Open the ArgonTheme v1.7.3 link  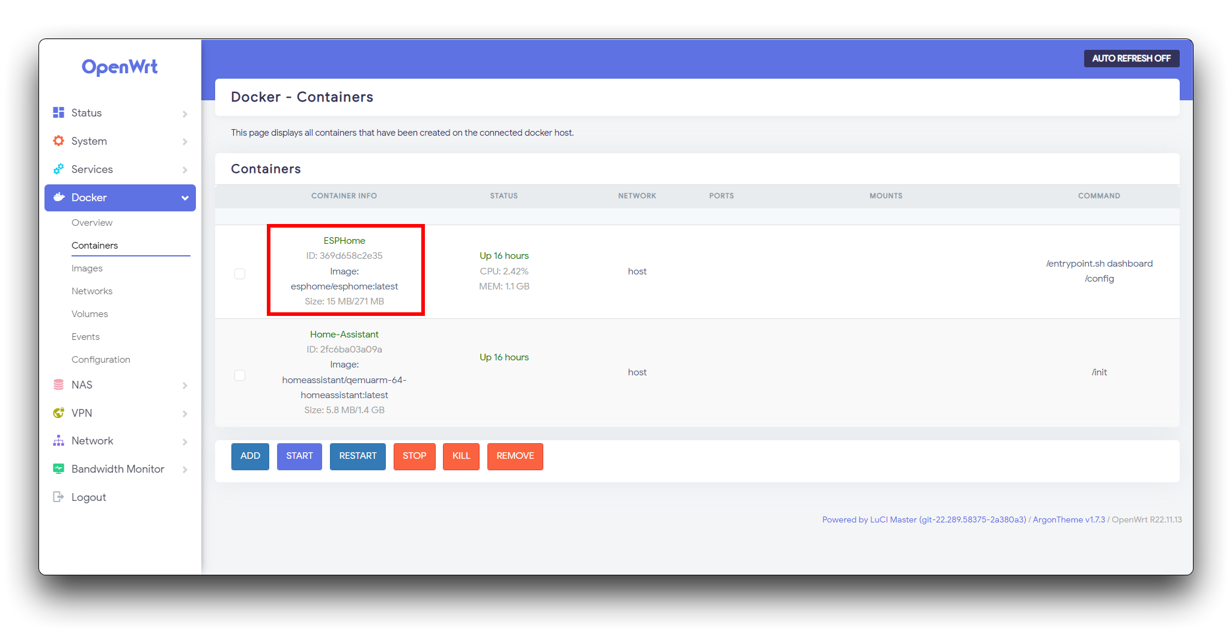point(1069,519)
